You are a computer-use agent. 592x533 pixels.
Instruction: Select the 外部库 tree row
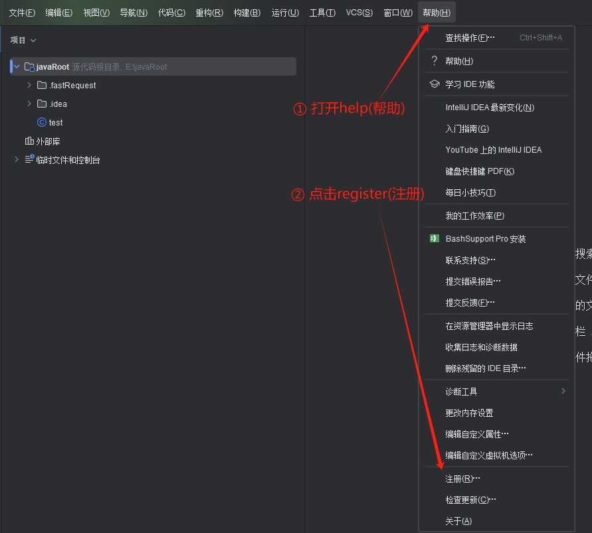click(x=153, y=141)
